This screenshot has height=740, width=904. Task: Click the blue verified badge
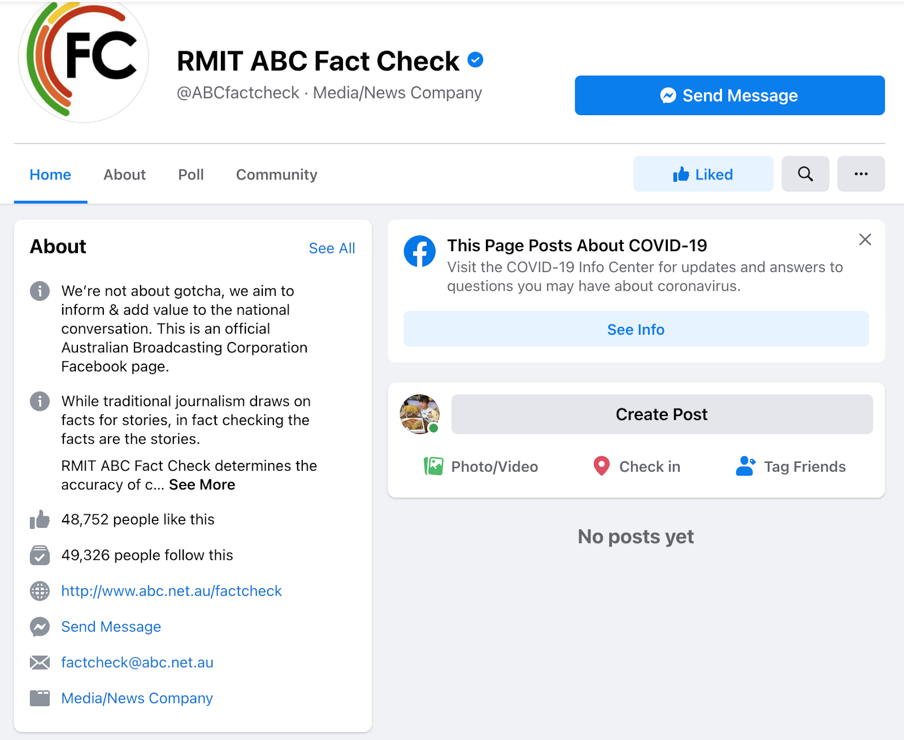coord(476,60)
